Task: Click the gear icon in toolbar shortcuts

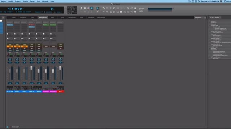Action: coord(135,12)
